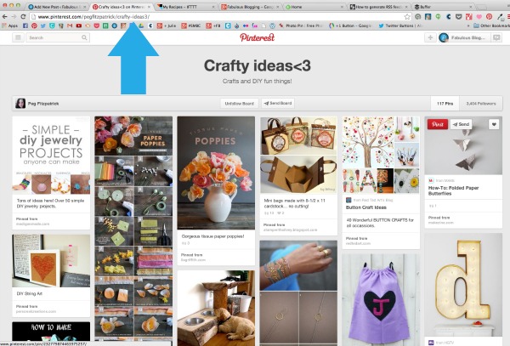This screenshot has width=510, height=346.
Task: Click the heart like button on butterflies pin
Action: tap(494, 124)
